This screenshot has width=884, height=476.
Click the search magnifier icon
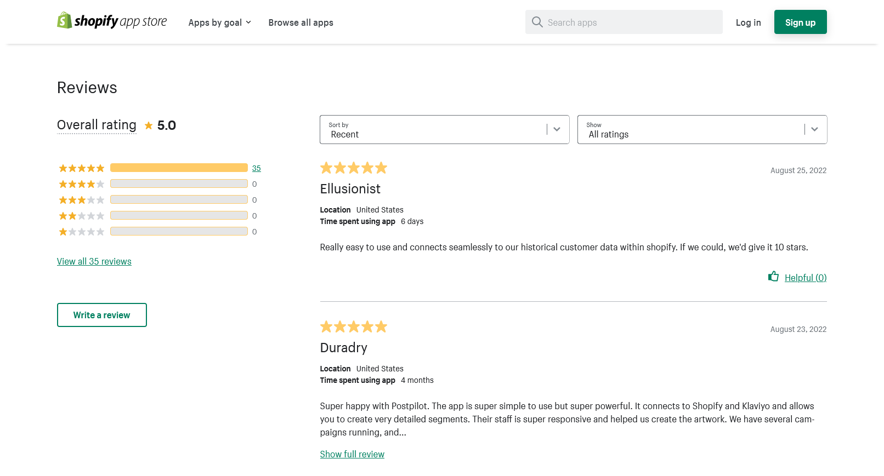537,22
